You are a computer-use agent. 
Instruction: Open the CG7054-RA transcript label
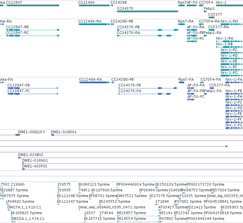[x=209, y=21]
